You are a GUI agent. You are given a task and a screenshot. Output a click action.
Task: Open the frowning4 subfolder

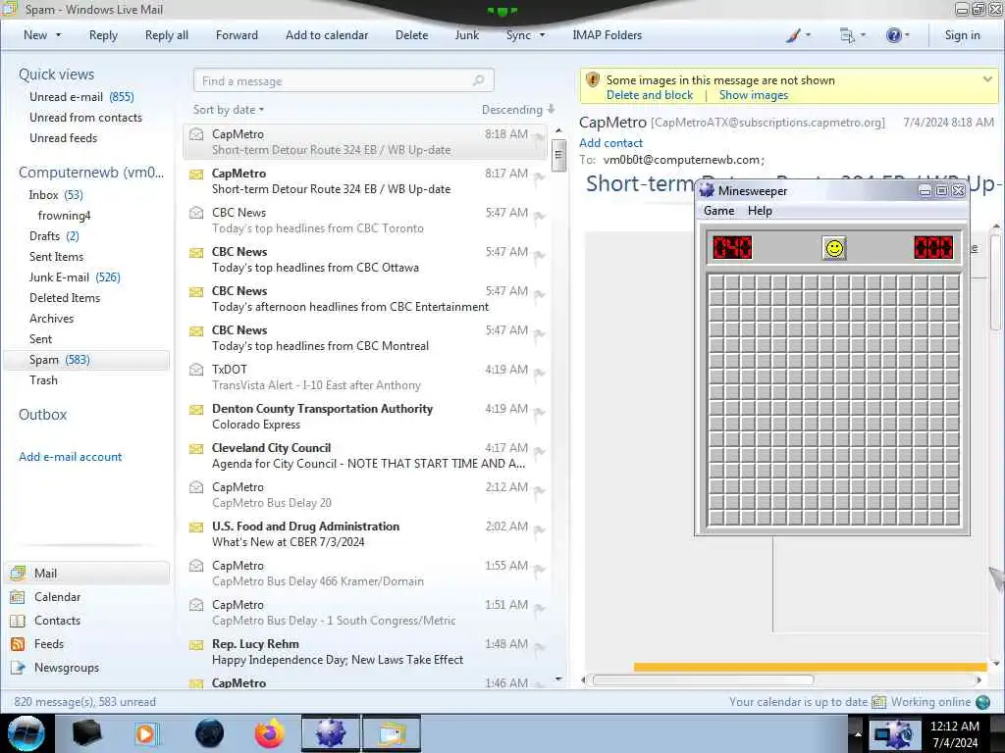point(64,216)
